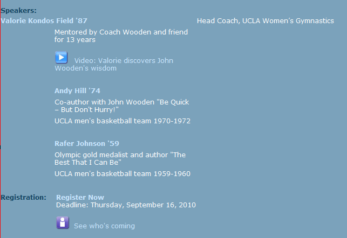Click the "Best That I Can Be" title text

pos(88,162)
